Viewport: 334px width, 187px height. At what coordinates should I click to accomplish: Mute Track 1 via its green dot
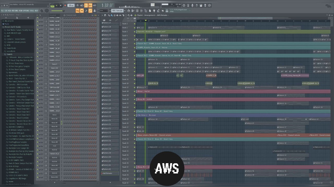135,24
